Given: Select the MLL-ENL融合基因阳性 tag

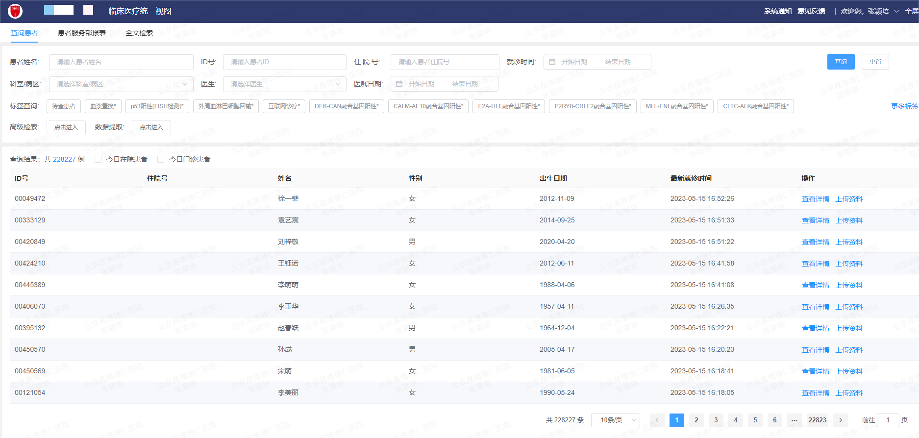Looking at the screenshot, I should click(x=677, y=106).
